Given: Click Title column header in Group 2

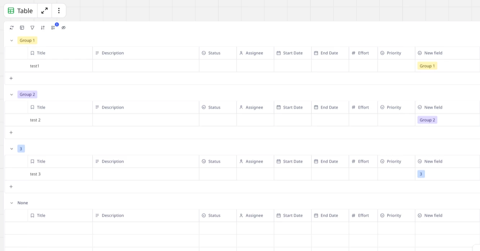Looking at the screenshot, I should pos(60,107).
